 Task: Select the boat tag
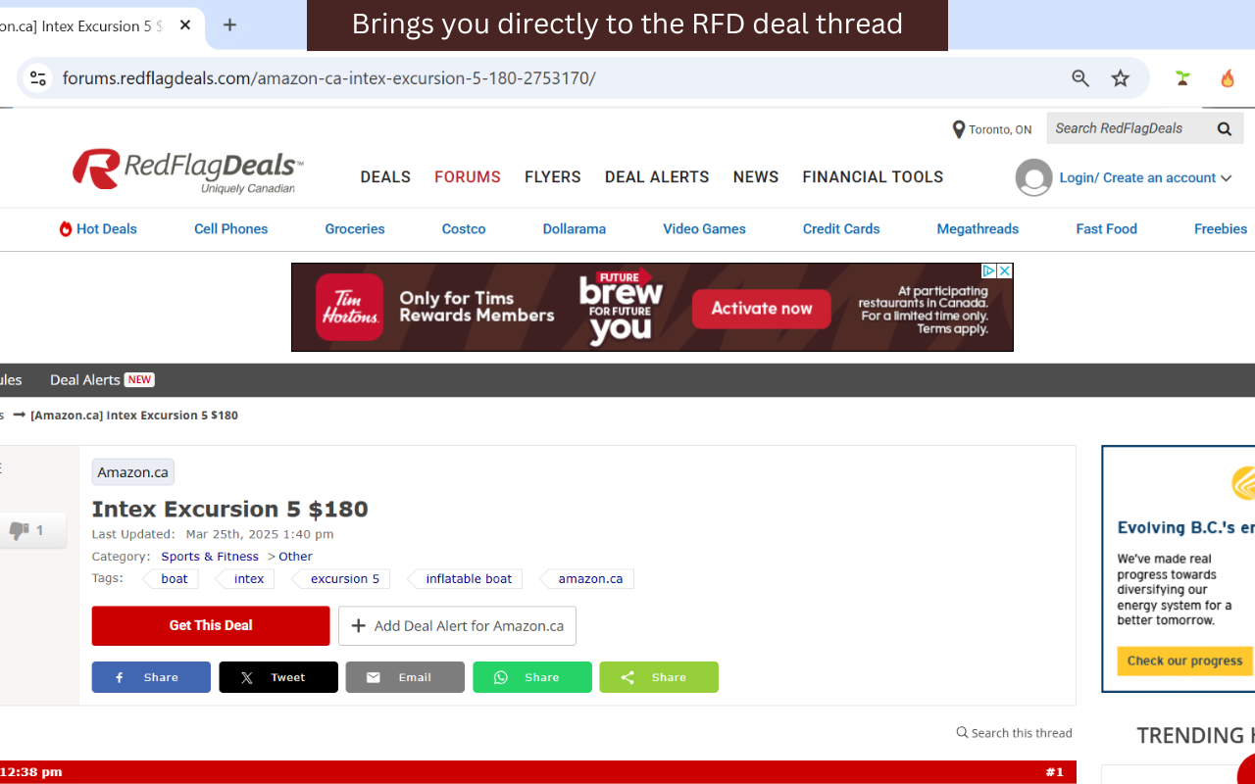click(x=175, y=579)
